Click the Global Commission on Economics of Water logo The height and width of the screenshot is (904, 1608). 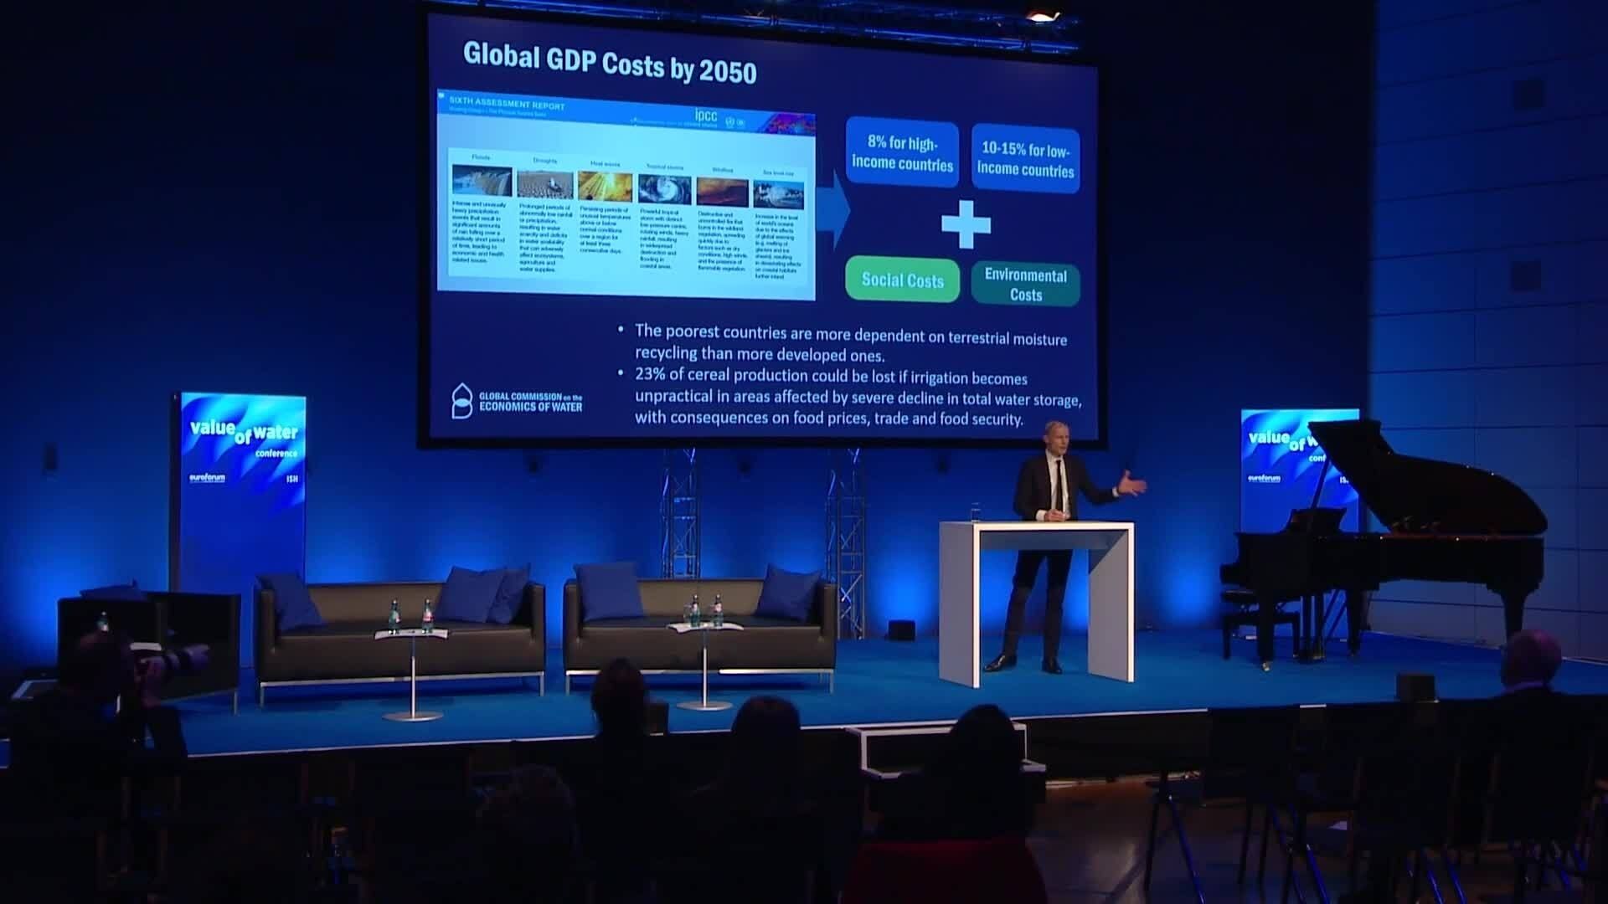tap(517, 403)
